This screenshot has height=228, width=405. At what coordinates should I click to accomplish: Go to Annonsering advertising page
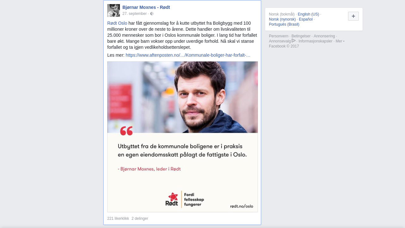(324, 36)
